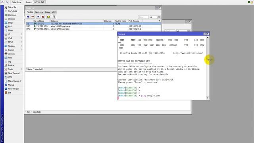Click 192.168.246.2 pref source cell

[135, 29]
